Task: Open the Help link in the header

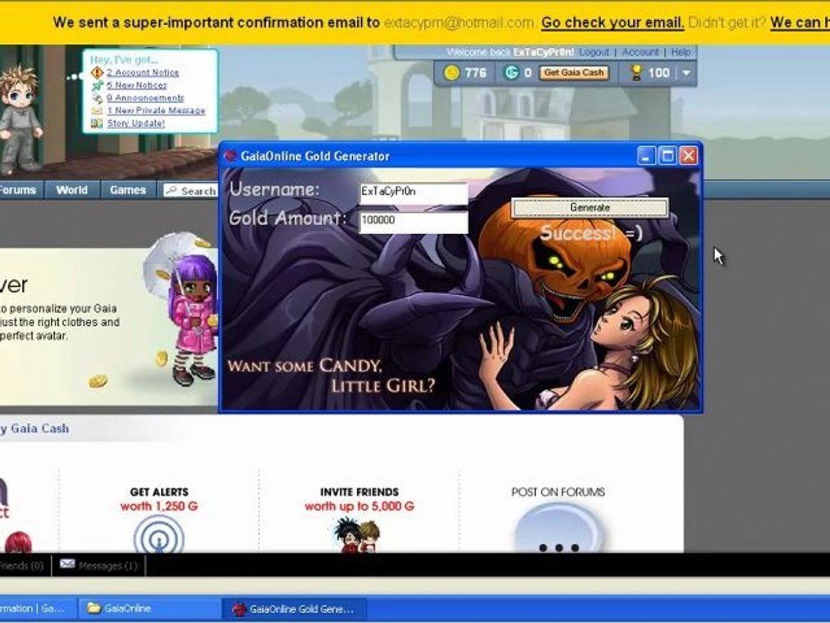Action: pos(681,52)
